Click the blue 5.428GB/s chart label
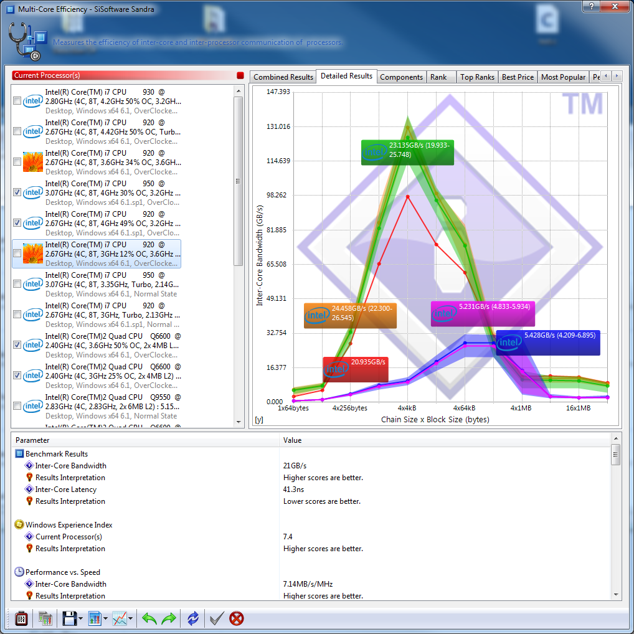Screen dimensions: 634x634 click(x=548, y=343)
